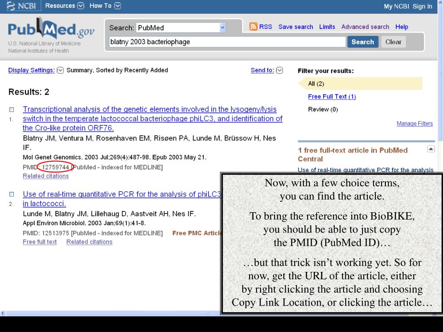Click Manage Filters link

click(x=415, y=123)
